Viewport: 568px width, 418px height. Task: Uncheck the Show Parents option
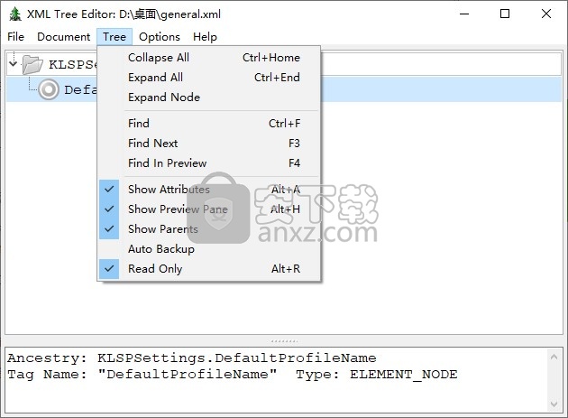tap(209, 229)
